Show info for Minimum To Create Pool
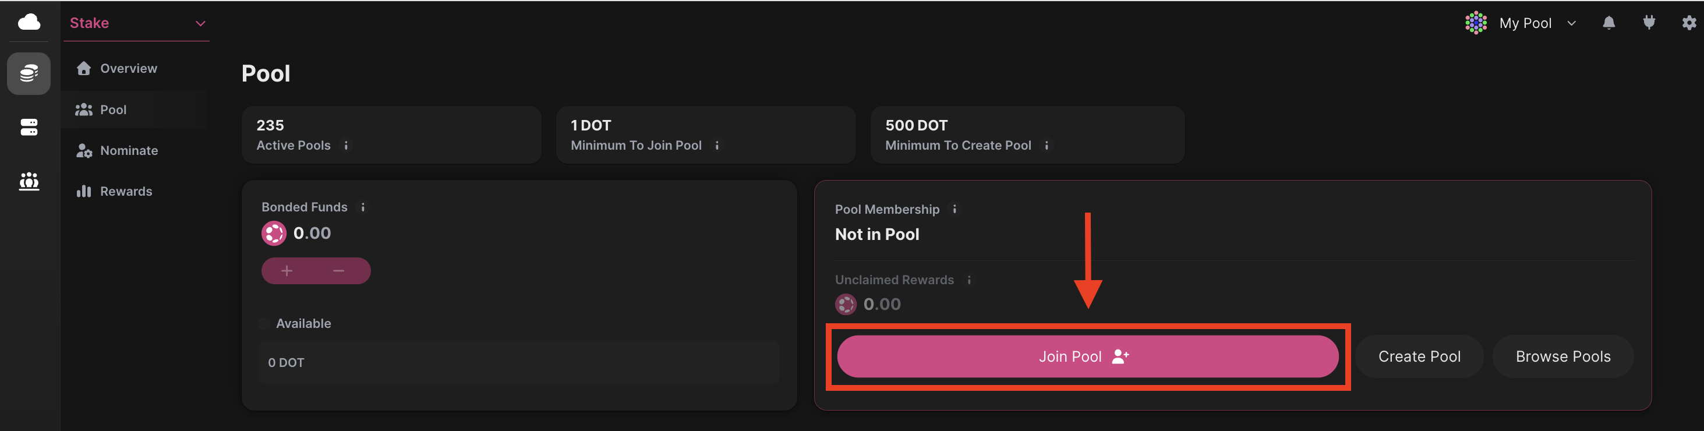The width and height of the screenshot is (1704, 431). (1047, 145)
